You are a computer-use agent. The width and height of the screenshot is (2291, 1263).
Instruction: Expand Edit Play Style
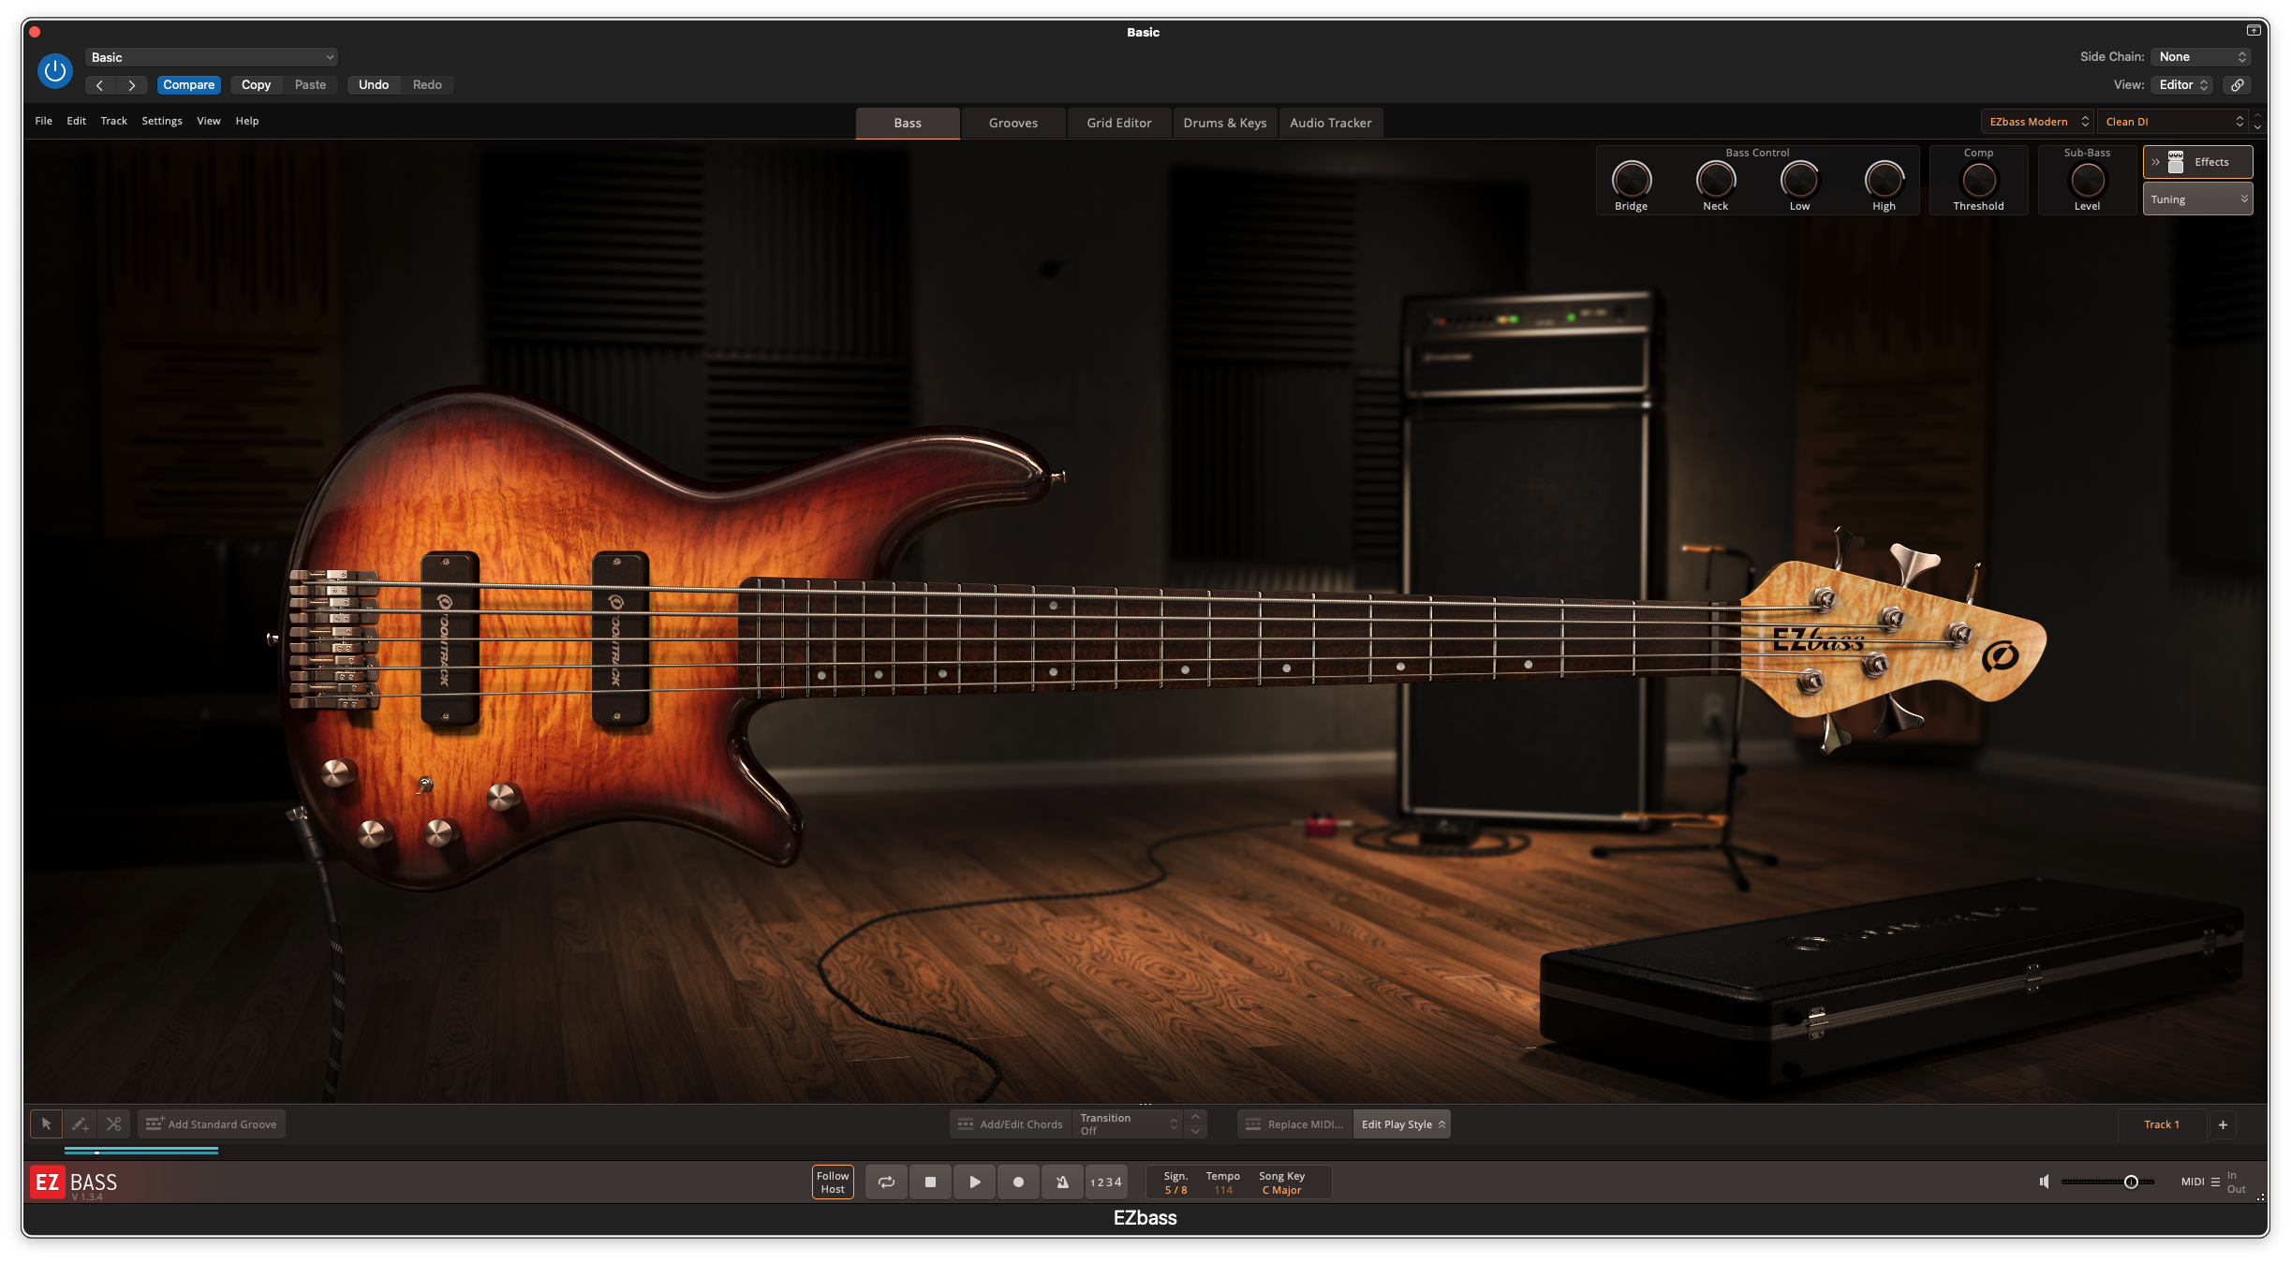[1402, 1124]
